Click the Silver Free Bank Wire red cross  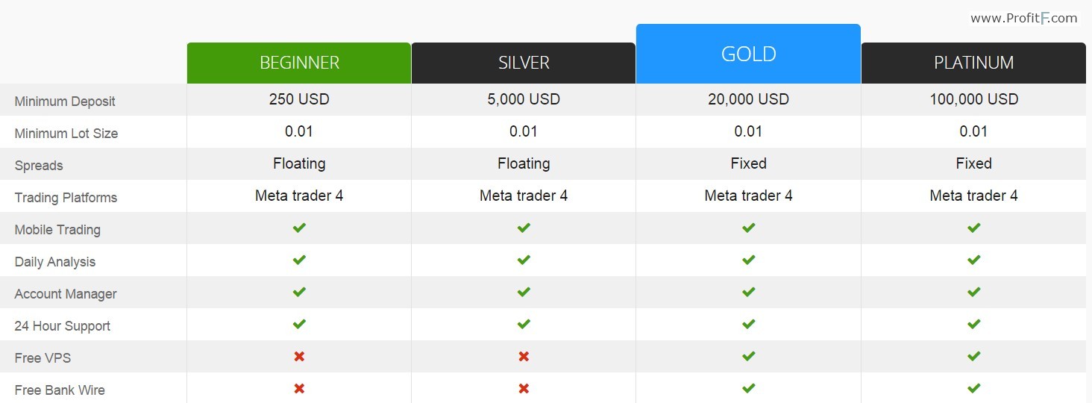(x=524, y=389)
